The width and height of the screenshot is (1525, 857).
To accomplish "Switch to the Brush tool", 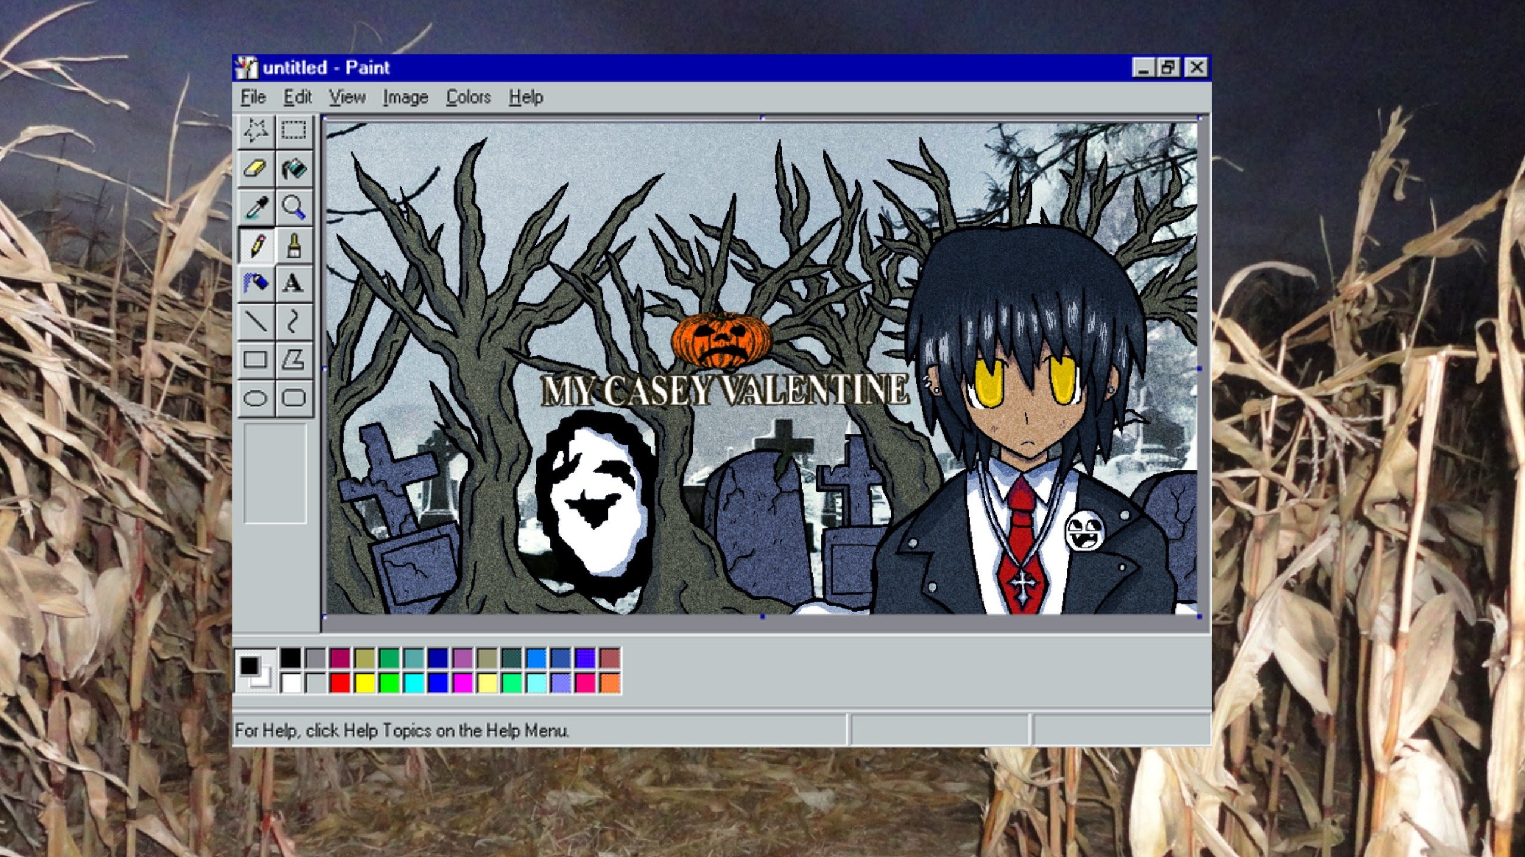I will 294,245.
